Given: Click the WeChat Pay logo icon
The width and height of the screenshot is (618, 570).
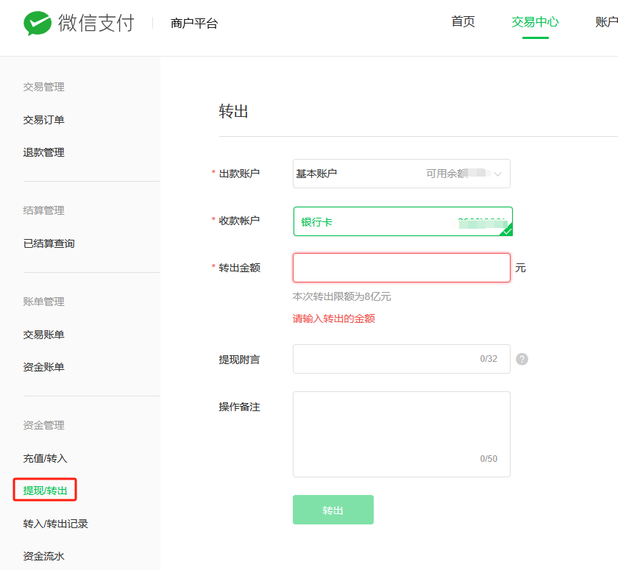Looking at the screenshot, I should (x=36, y=22).
